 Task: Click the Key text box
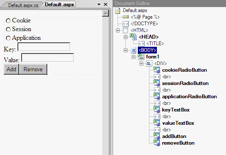click(44, 47)
